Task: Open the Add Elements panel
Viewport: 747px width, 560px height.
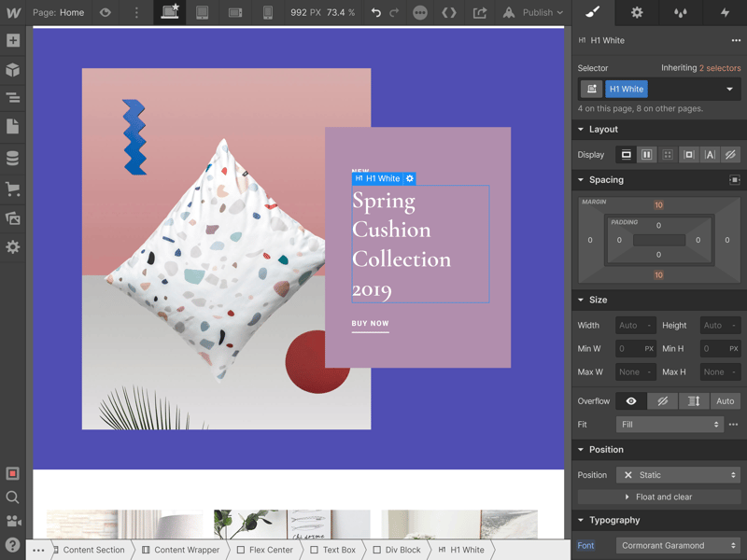Action: pyautogui.click(x=13, y=41)
